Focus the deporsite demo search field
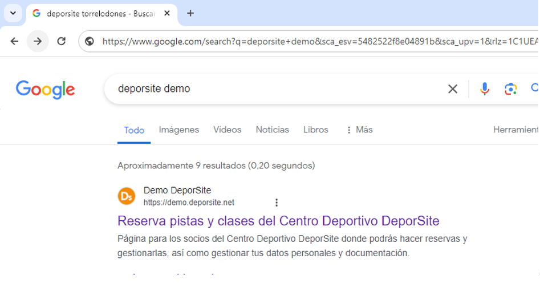Viewport: 540px width, 291px height. [x=279, y=89]
